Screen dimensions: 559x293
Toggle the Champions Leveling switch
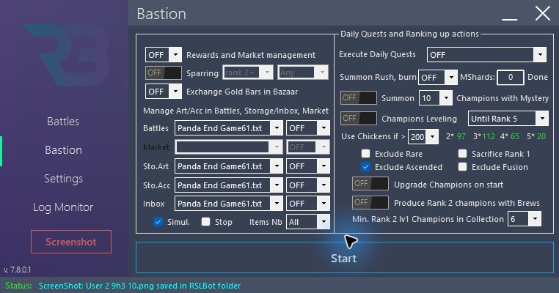pyautogui.click(x=359, y=118)
